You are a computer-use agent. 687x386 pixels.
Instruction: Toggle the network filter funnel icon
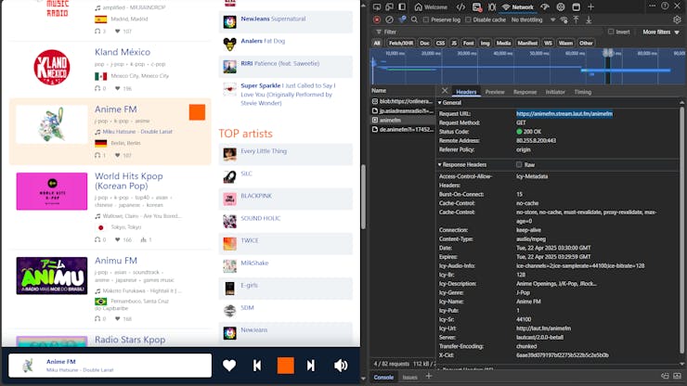(x=402, y=19)
